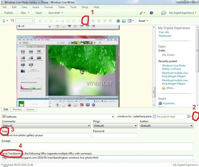Expand the toolbar Insert dropdown
This screenshot has height=167, width=199.
(143, 21)
